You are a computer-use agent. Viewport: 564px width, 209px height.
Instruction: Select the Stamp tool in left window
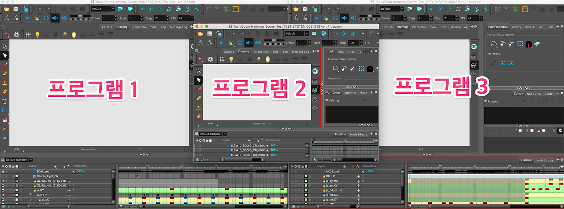click(5, 82)
